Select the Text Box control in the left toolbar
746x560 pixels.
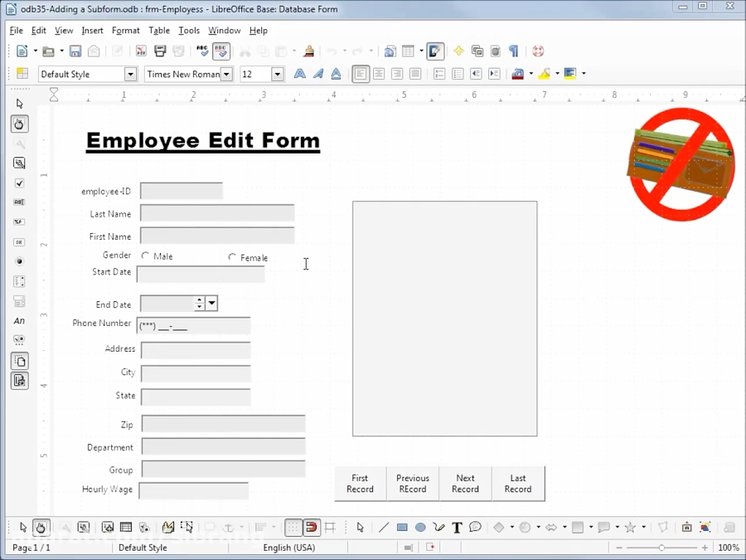[19, 202]
